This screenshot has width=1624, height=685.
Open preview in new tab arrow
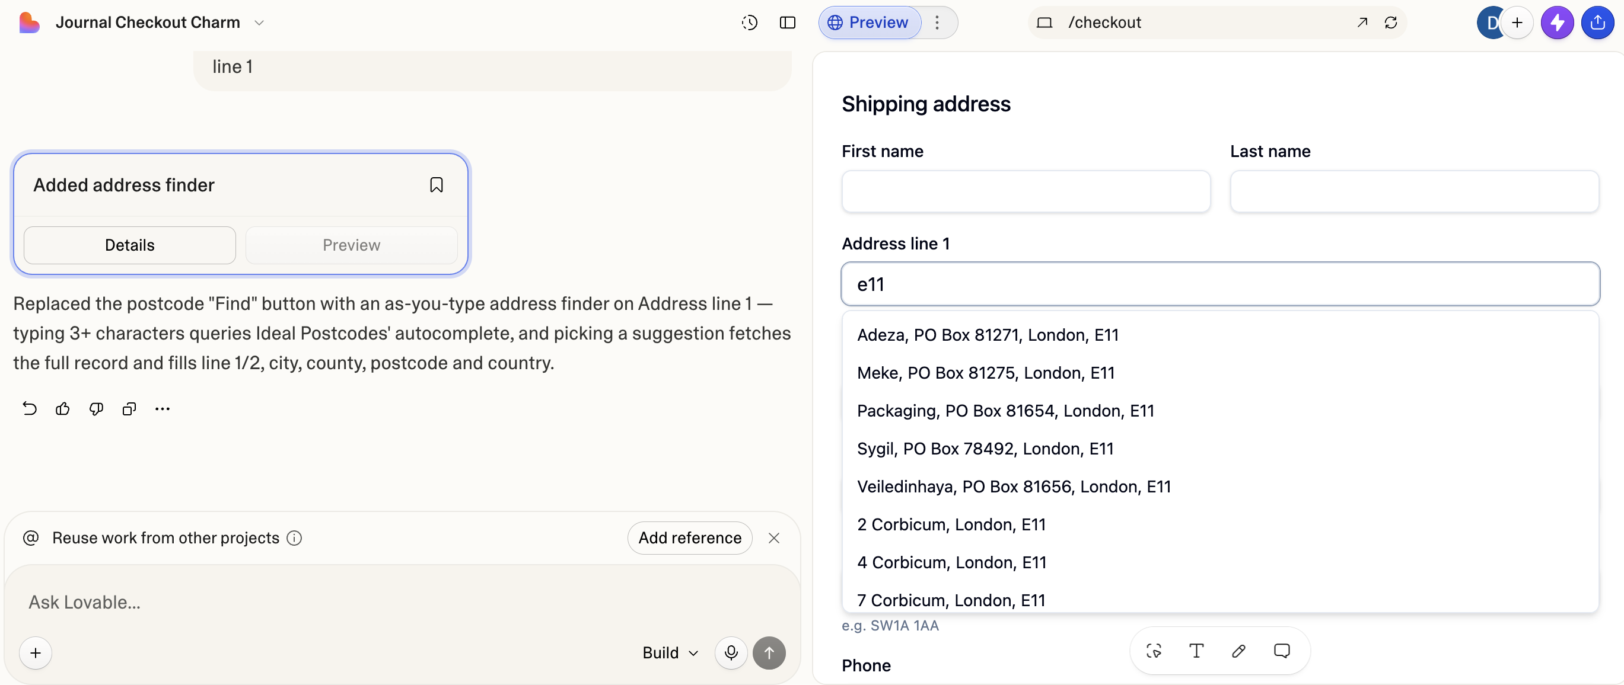(1362, 23)
